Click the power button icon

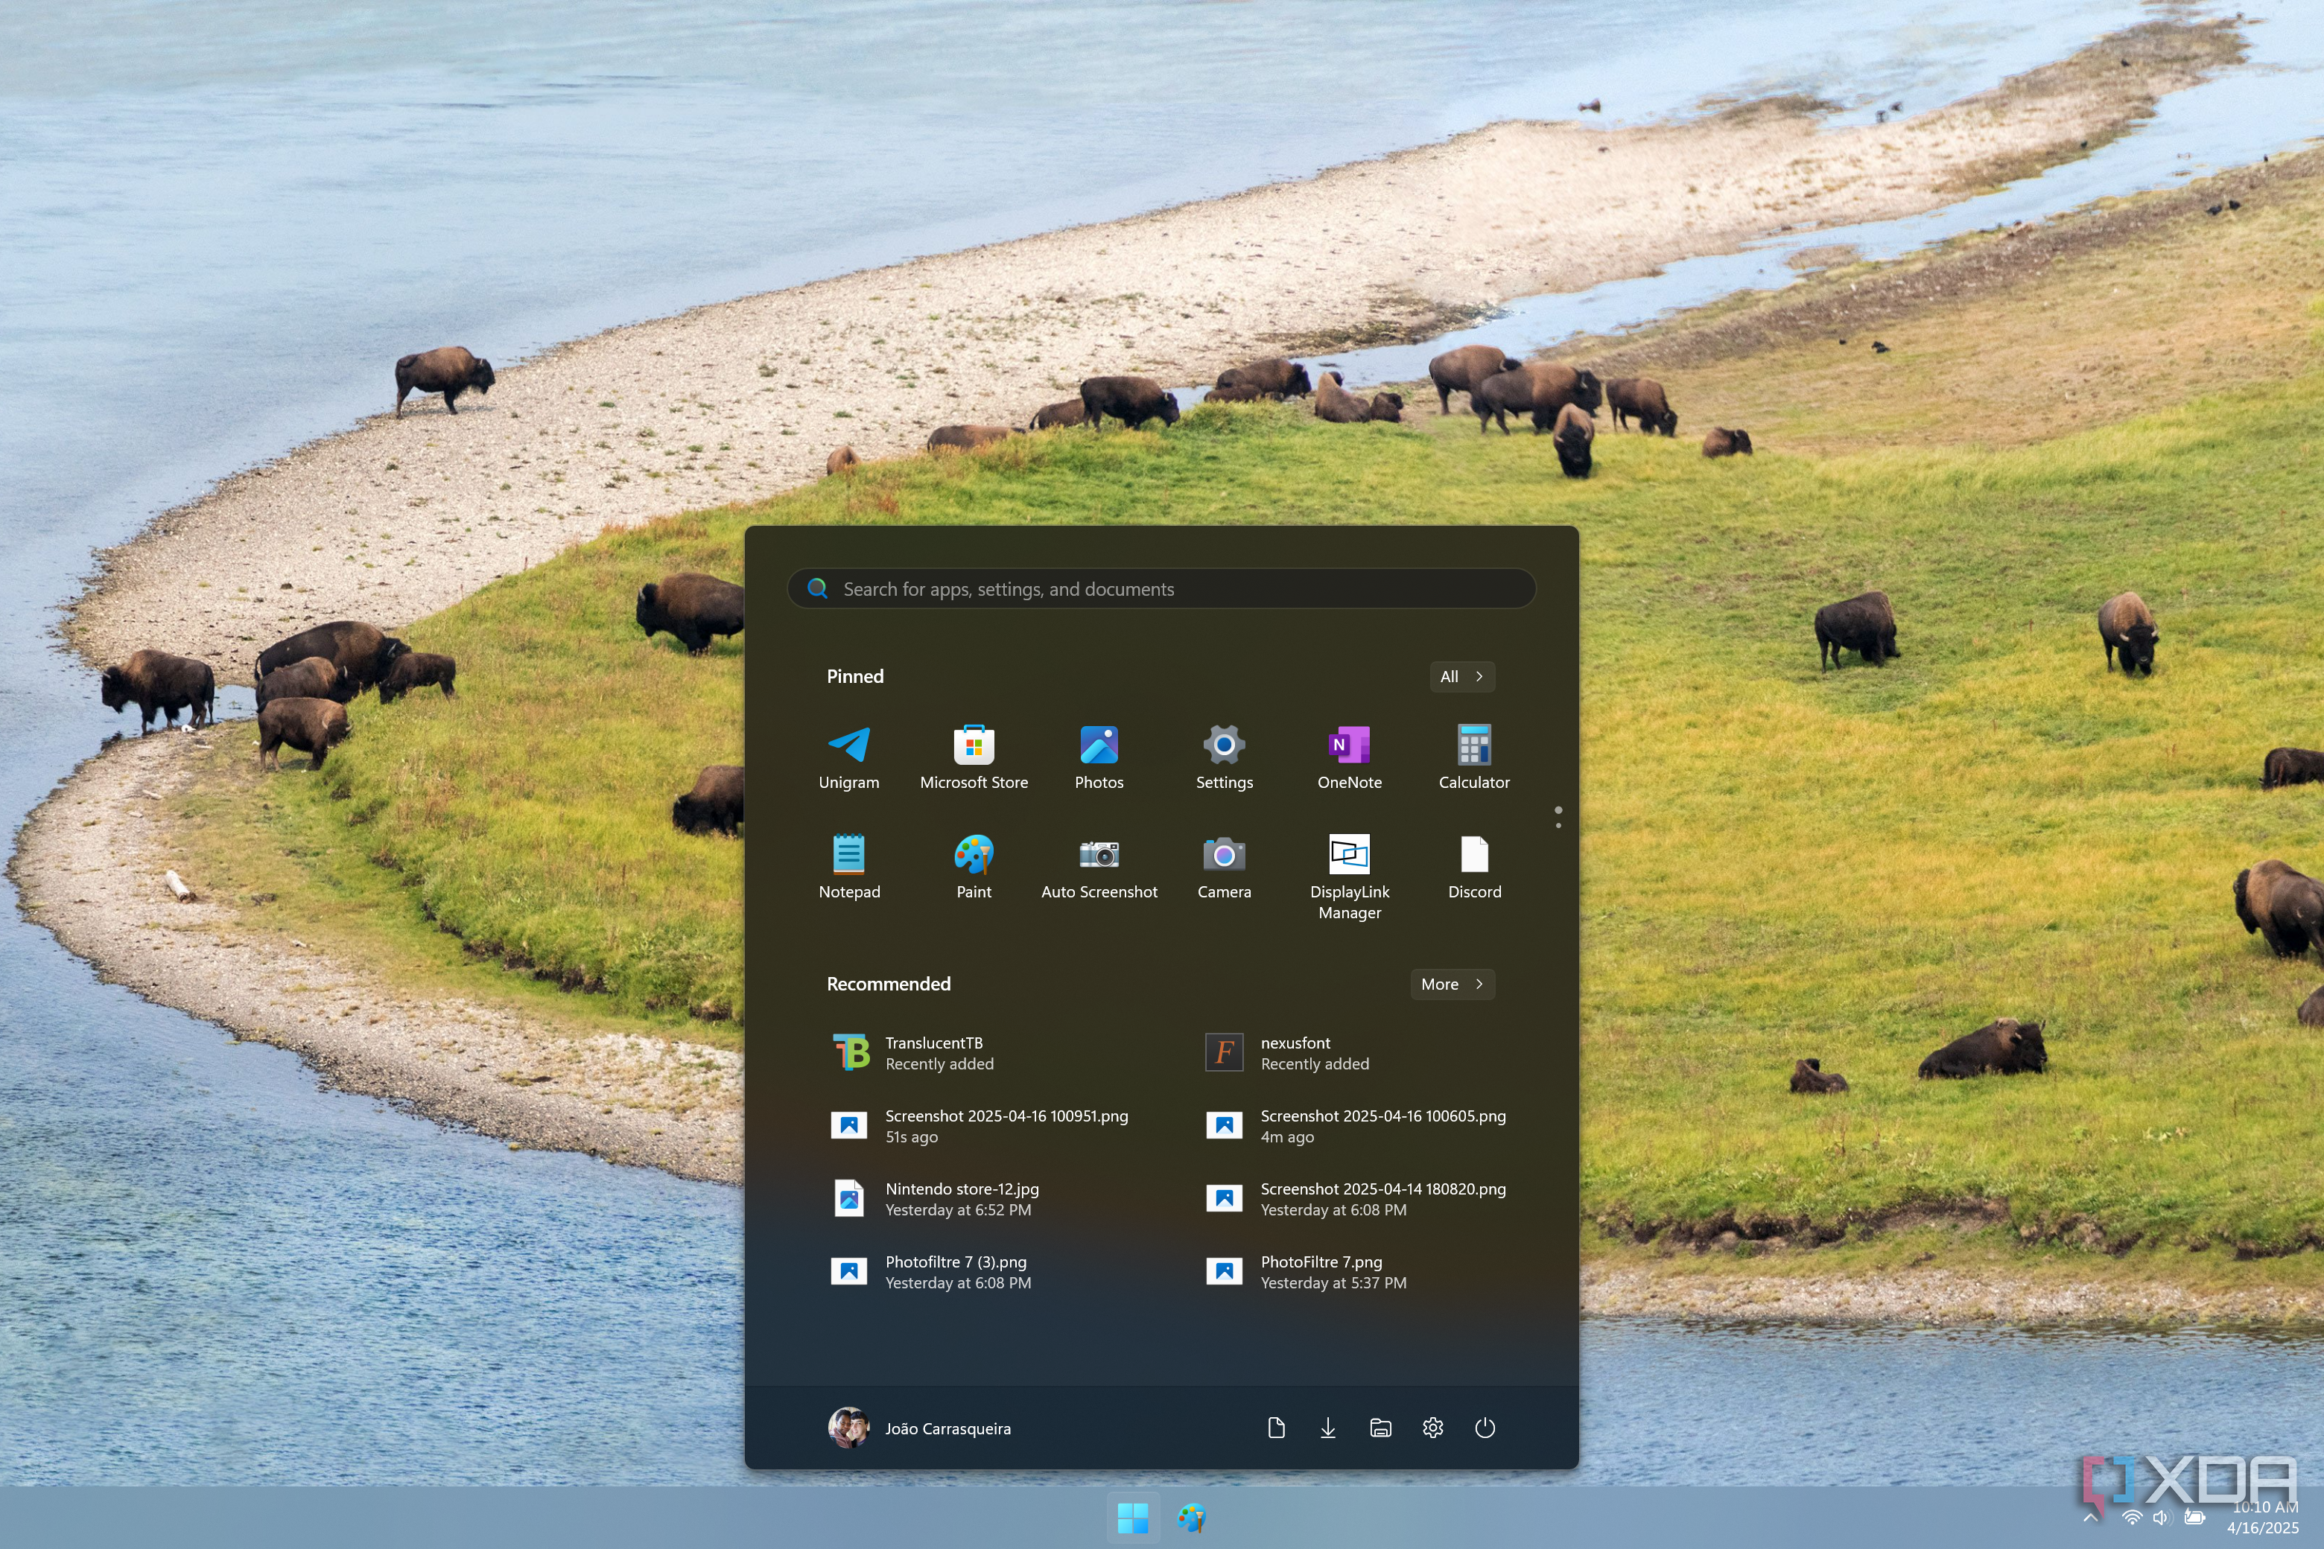point(1484,1428)
